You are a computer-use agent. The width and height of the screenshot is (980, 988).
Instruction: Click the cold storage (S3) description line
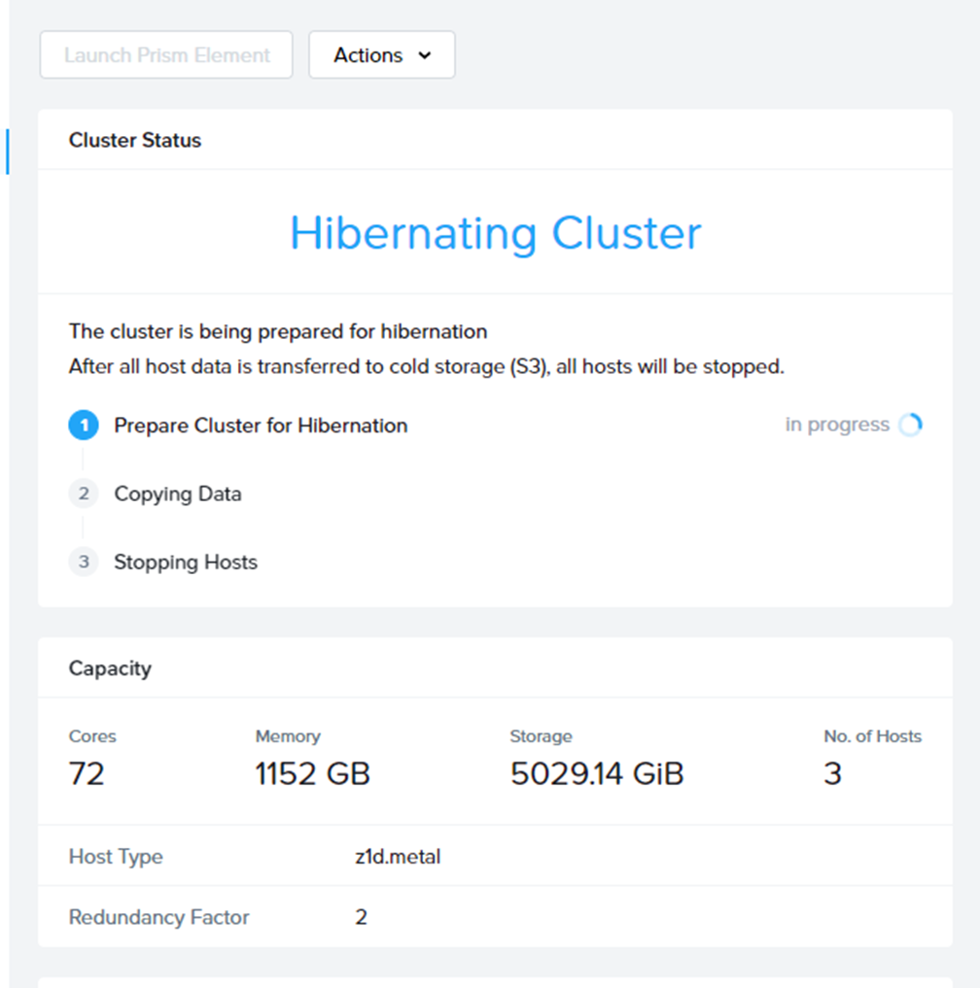(426, 366)
